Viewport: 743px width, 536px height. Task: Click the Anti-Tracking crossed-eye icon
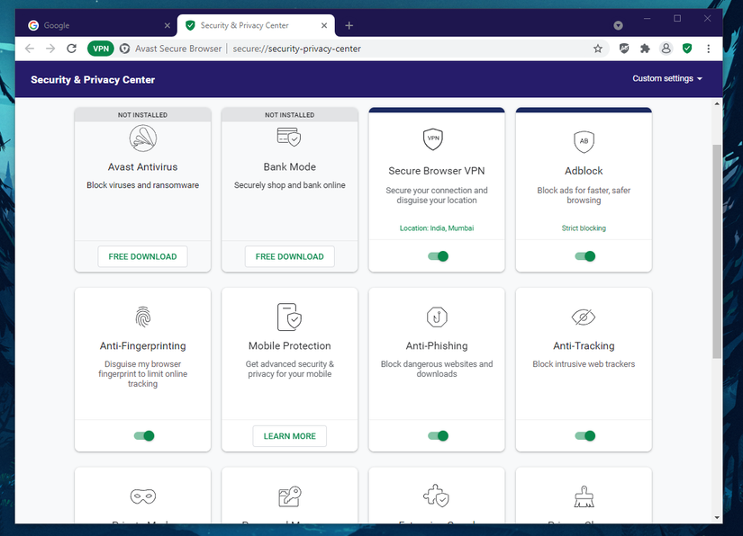pos(584,317)
